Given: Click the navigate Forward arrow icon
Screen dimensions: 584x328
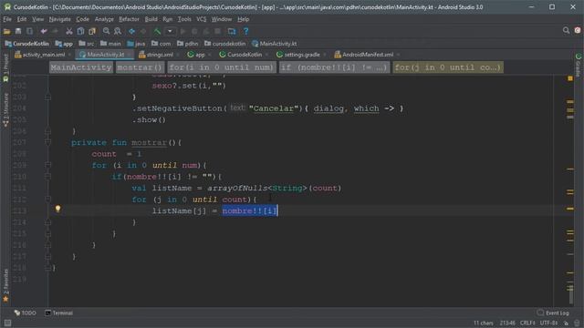Looking at the screenshot, I should click(143, 31).
